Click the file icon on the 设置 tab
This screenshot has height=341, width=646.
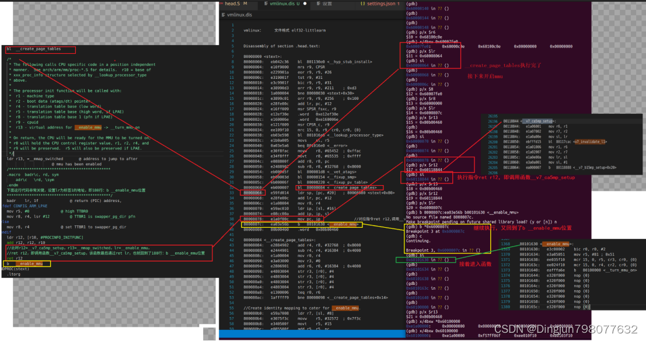pyautogui.click(x=319, y=4)
